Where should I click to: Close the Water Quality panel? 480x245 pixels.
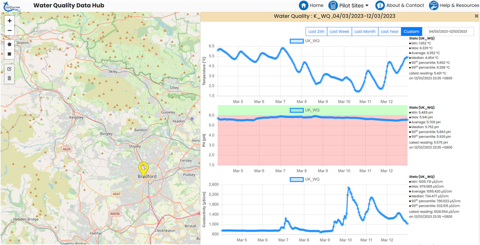coord(476,16)
